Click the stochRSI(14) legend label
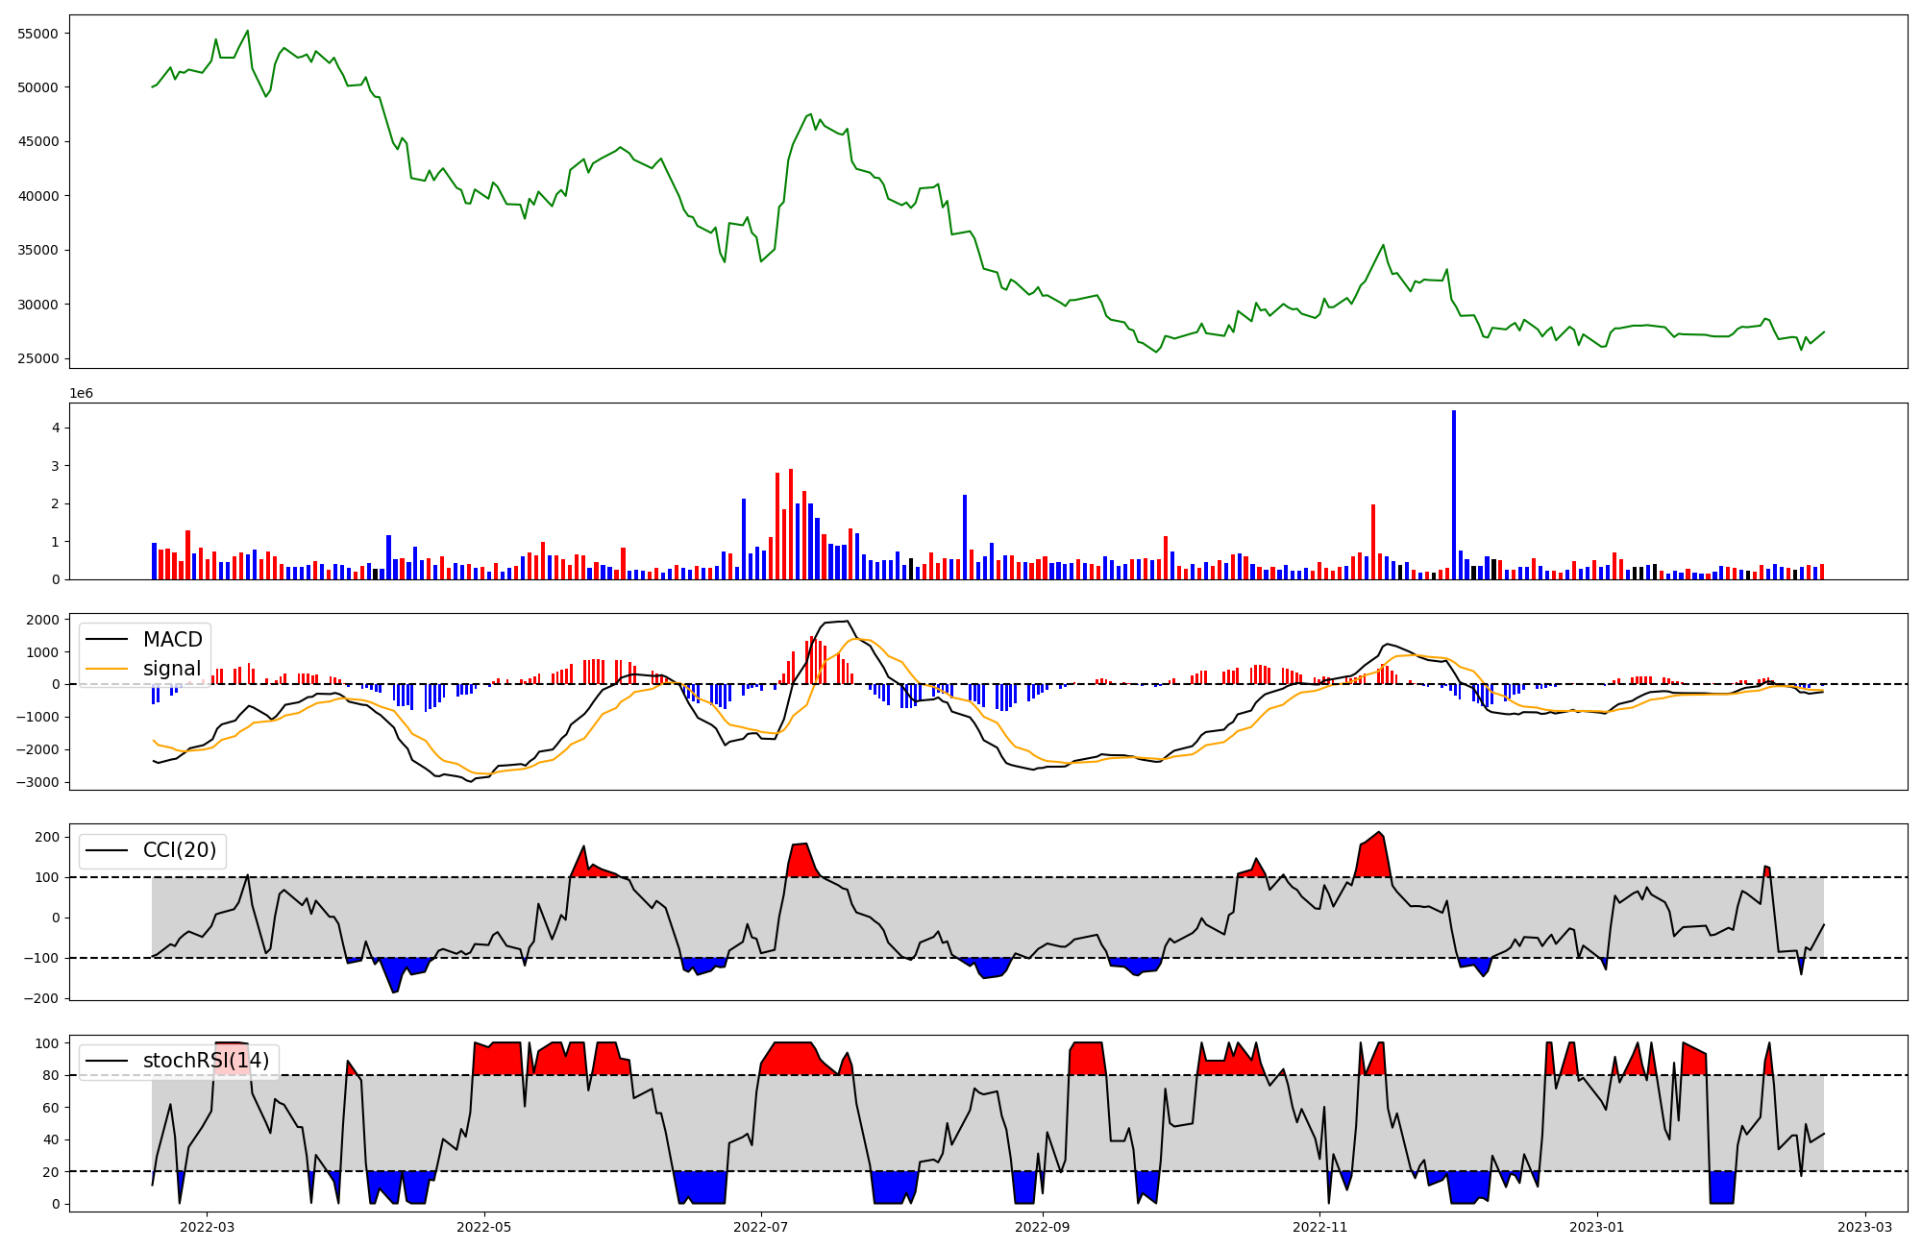The height and width of the screenshot is (1249, 1922). click(x=206, y=1061)
